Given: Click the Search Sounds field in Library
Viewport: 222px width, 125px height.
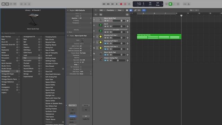Looking at the screenshot, I should 33,33.
